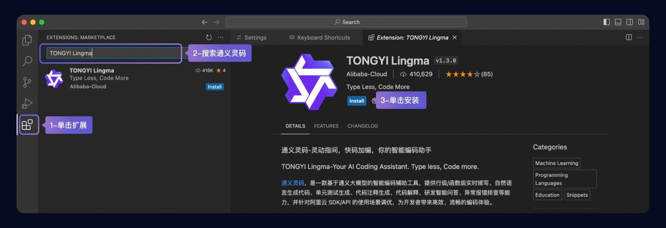Click the Categories heading
Screen dimensions: 666x228
[x=550, y=147]
